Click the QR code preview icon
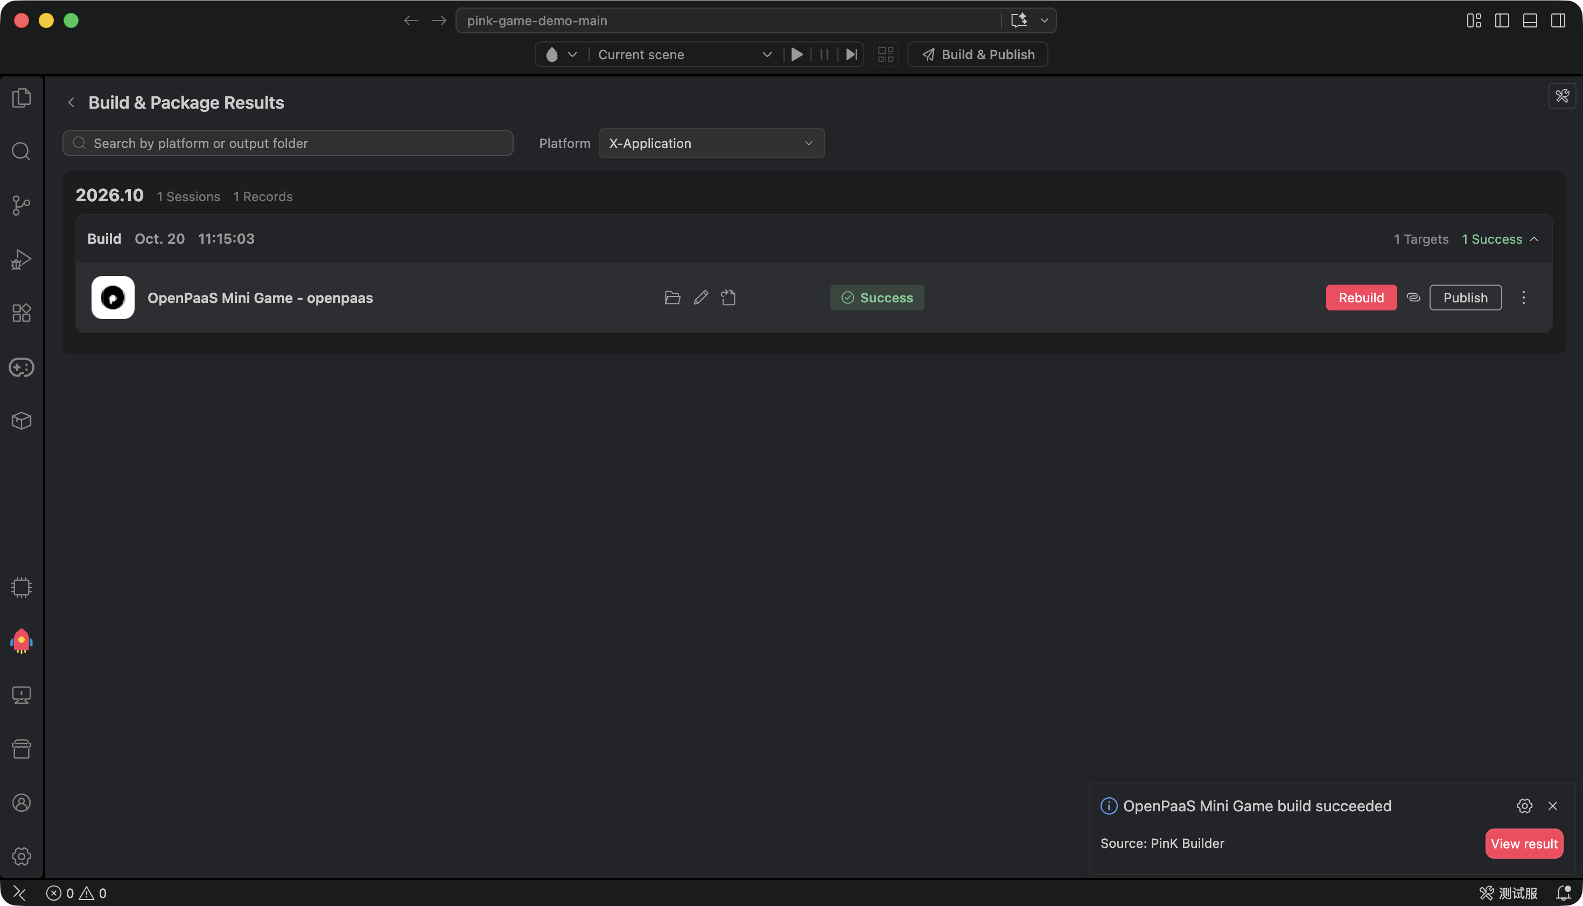Viewport: 1583px width, 906px height. click(x=886, y=55)
